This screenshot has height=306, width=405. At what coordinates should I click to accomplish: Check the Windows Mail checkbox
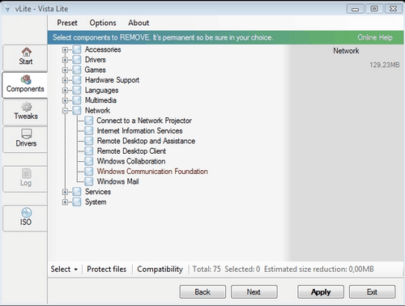click(x=89, y=181)
